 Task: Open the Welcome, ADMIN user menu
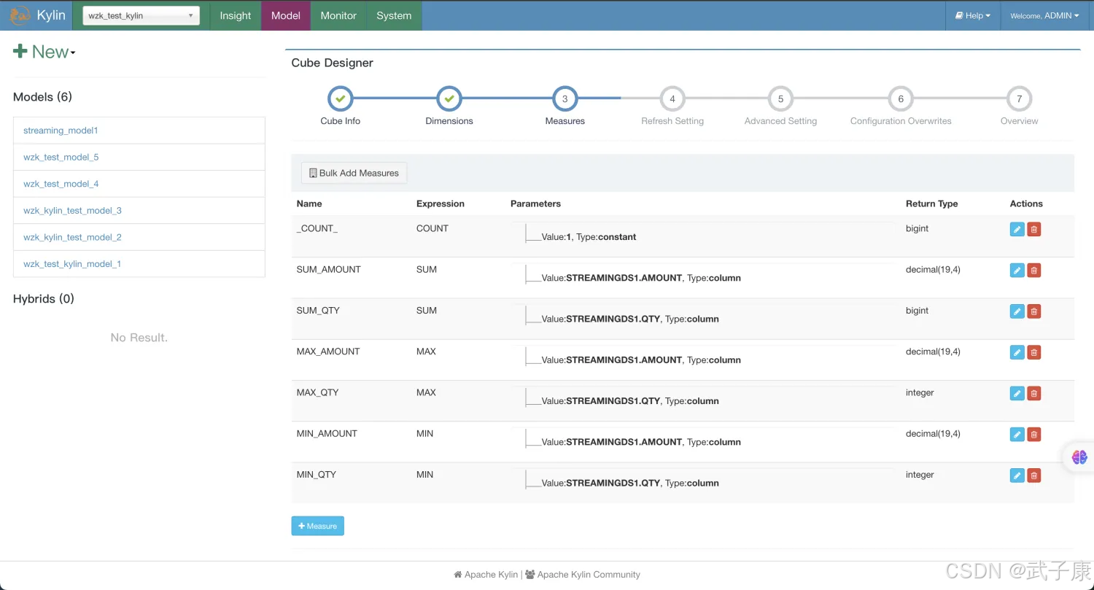(x=1044, y=15)
